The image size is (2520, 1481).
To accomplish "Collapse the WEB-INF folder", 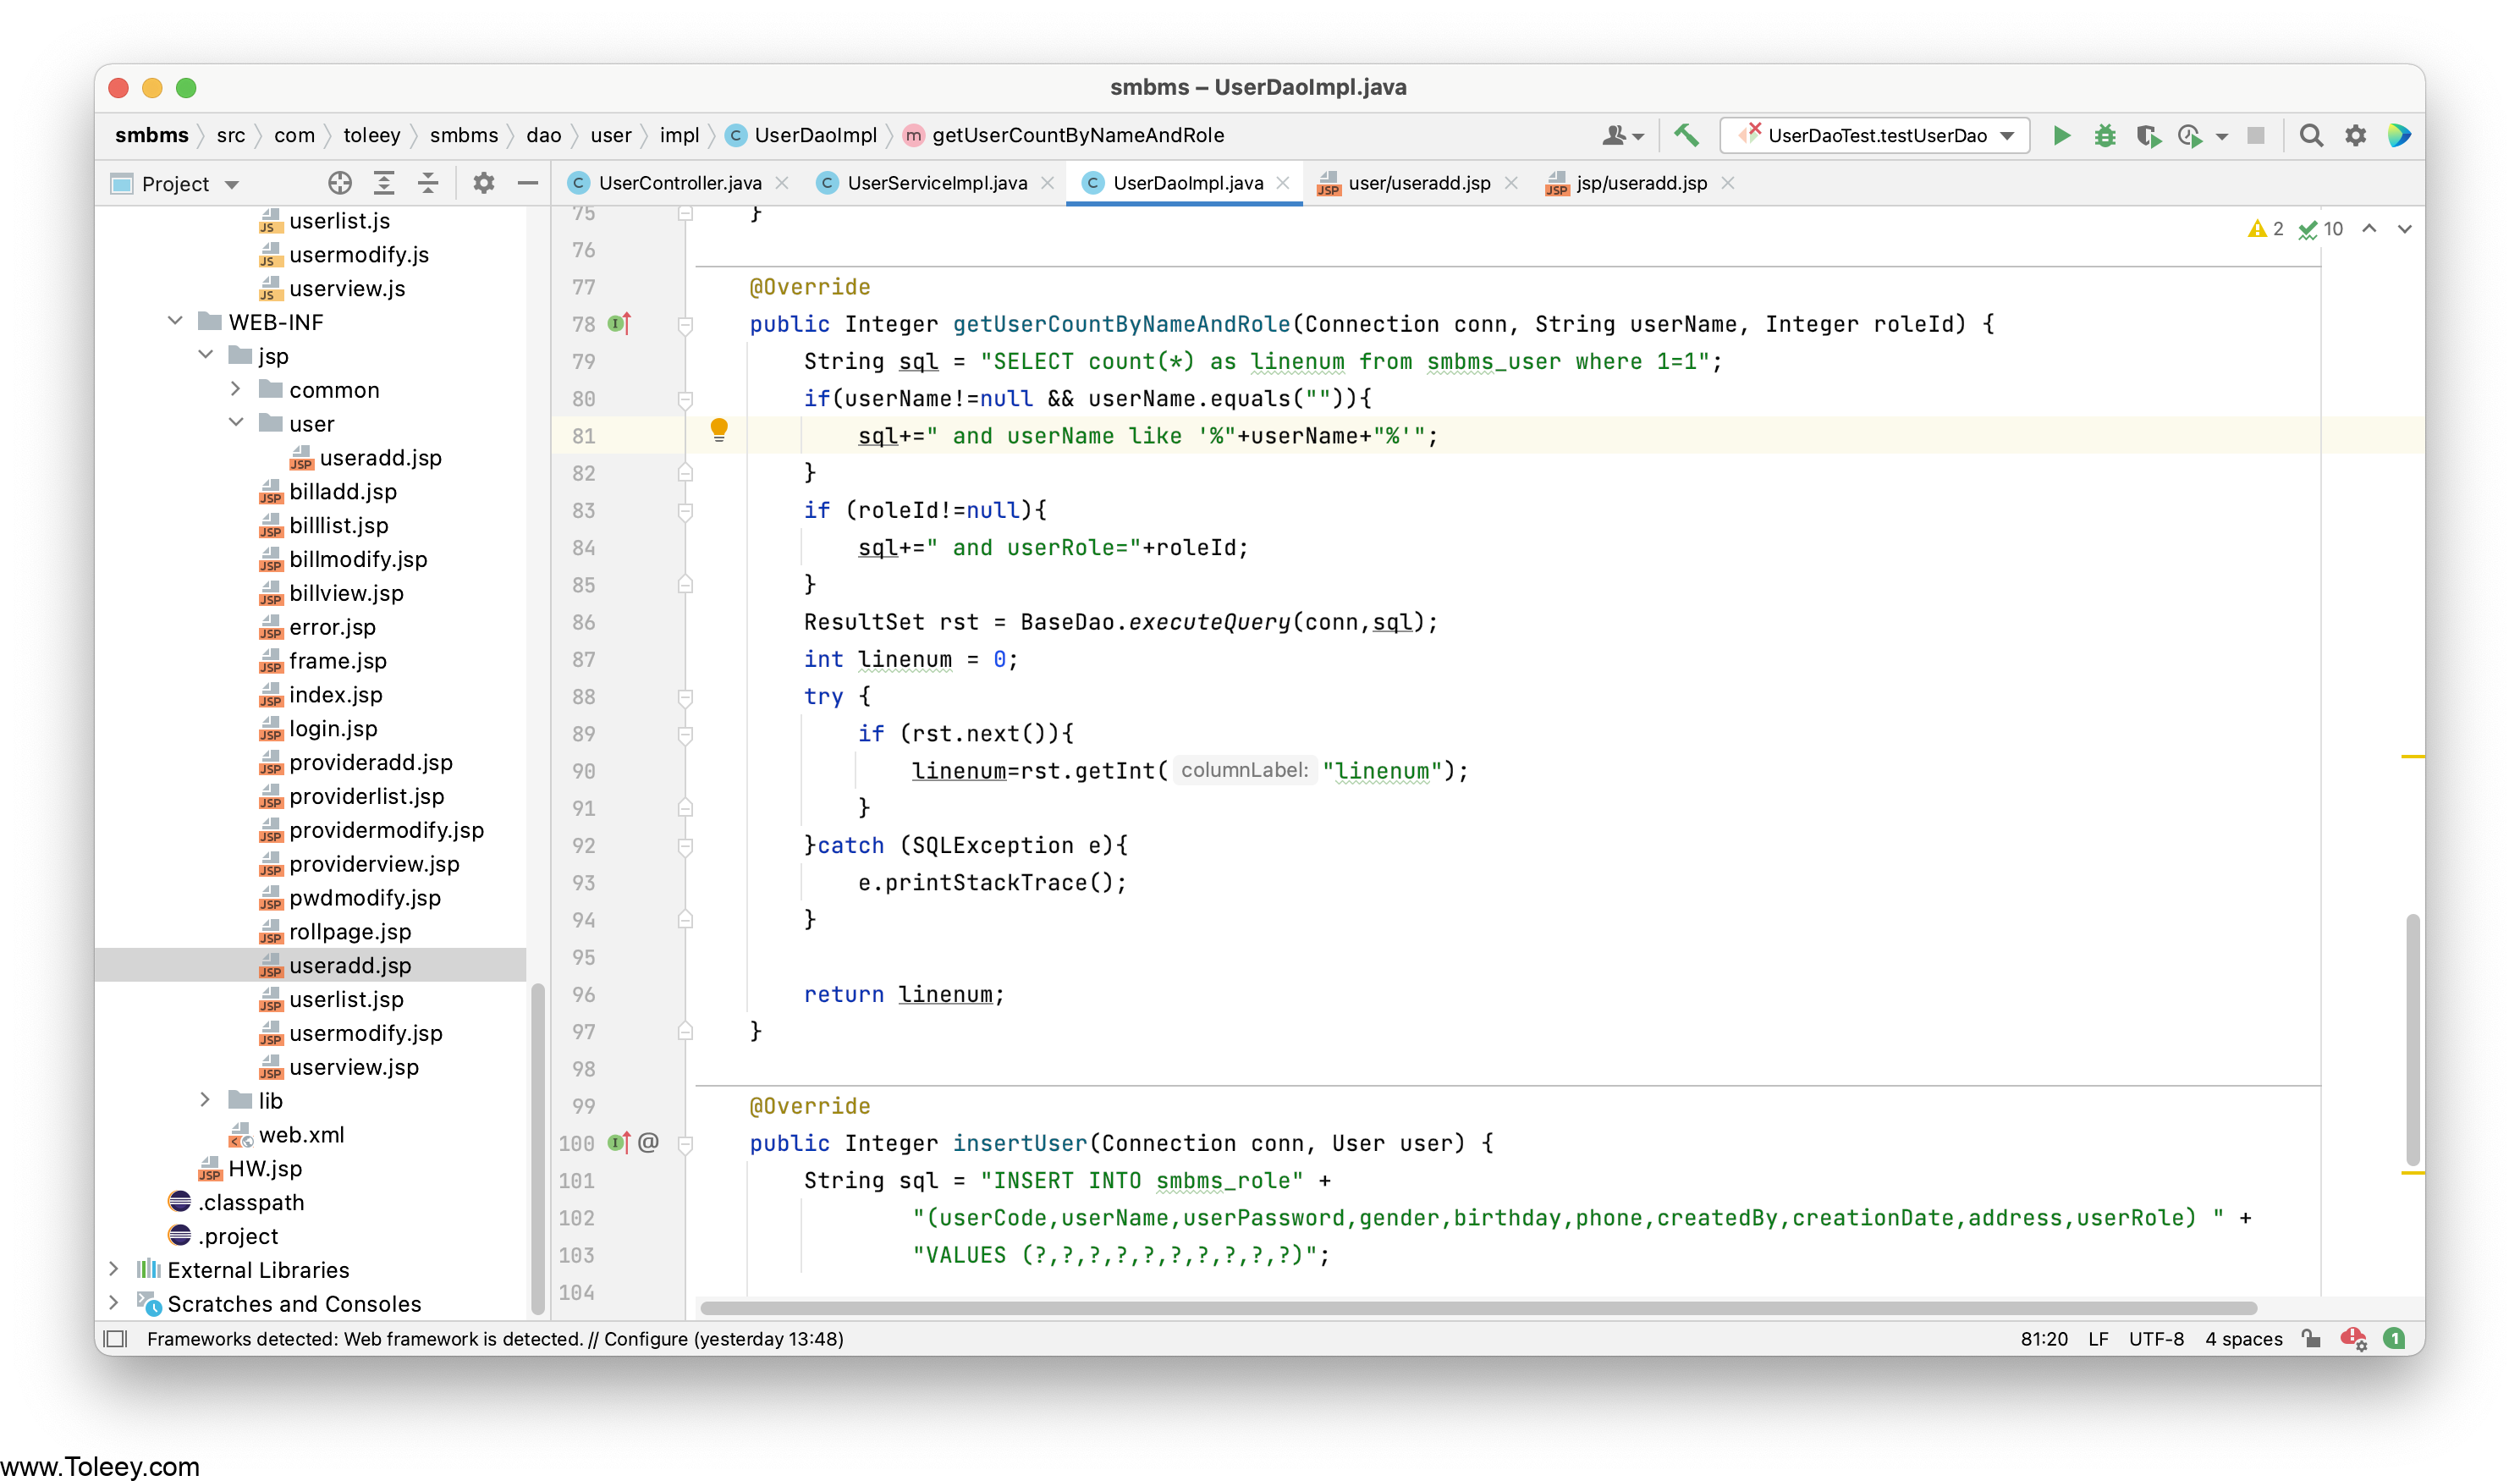I will pos(175,321).
